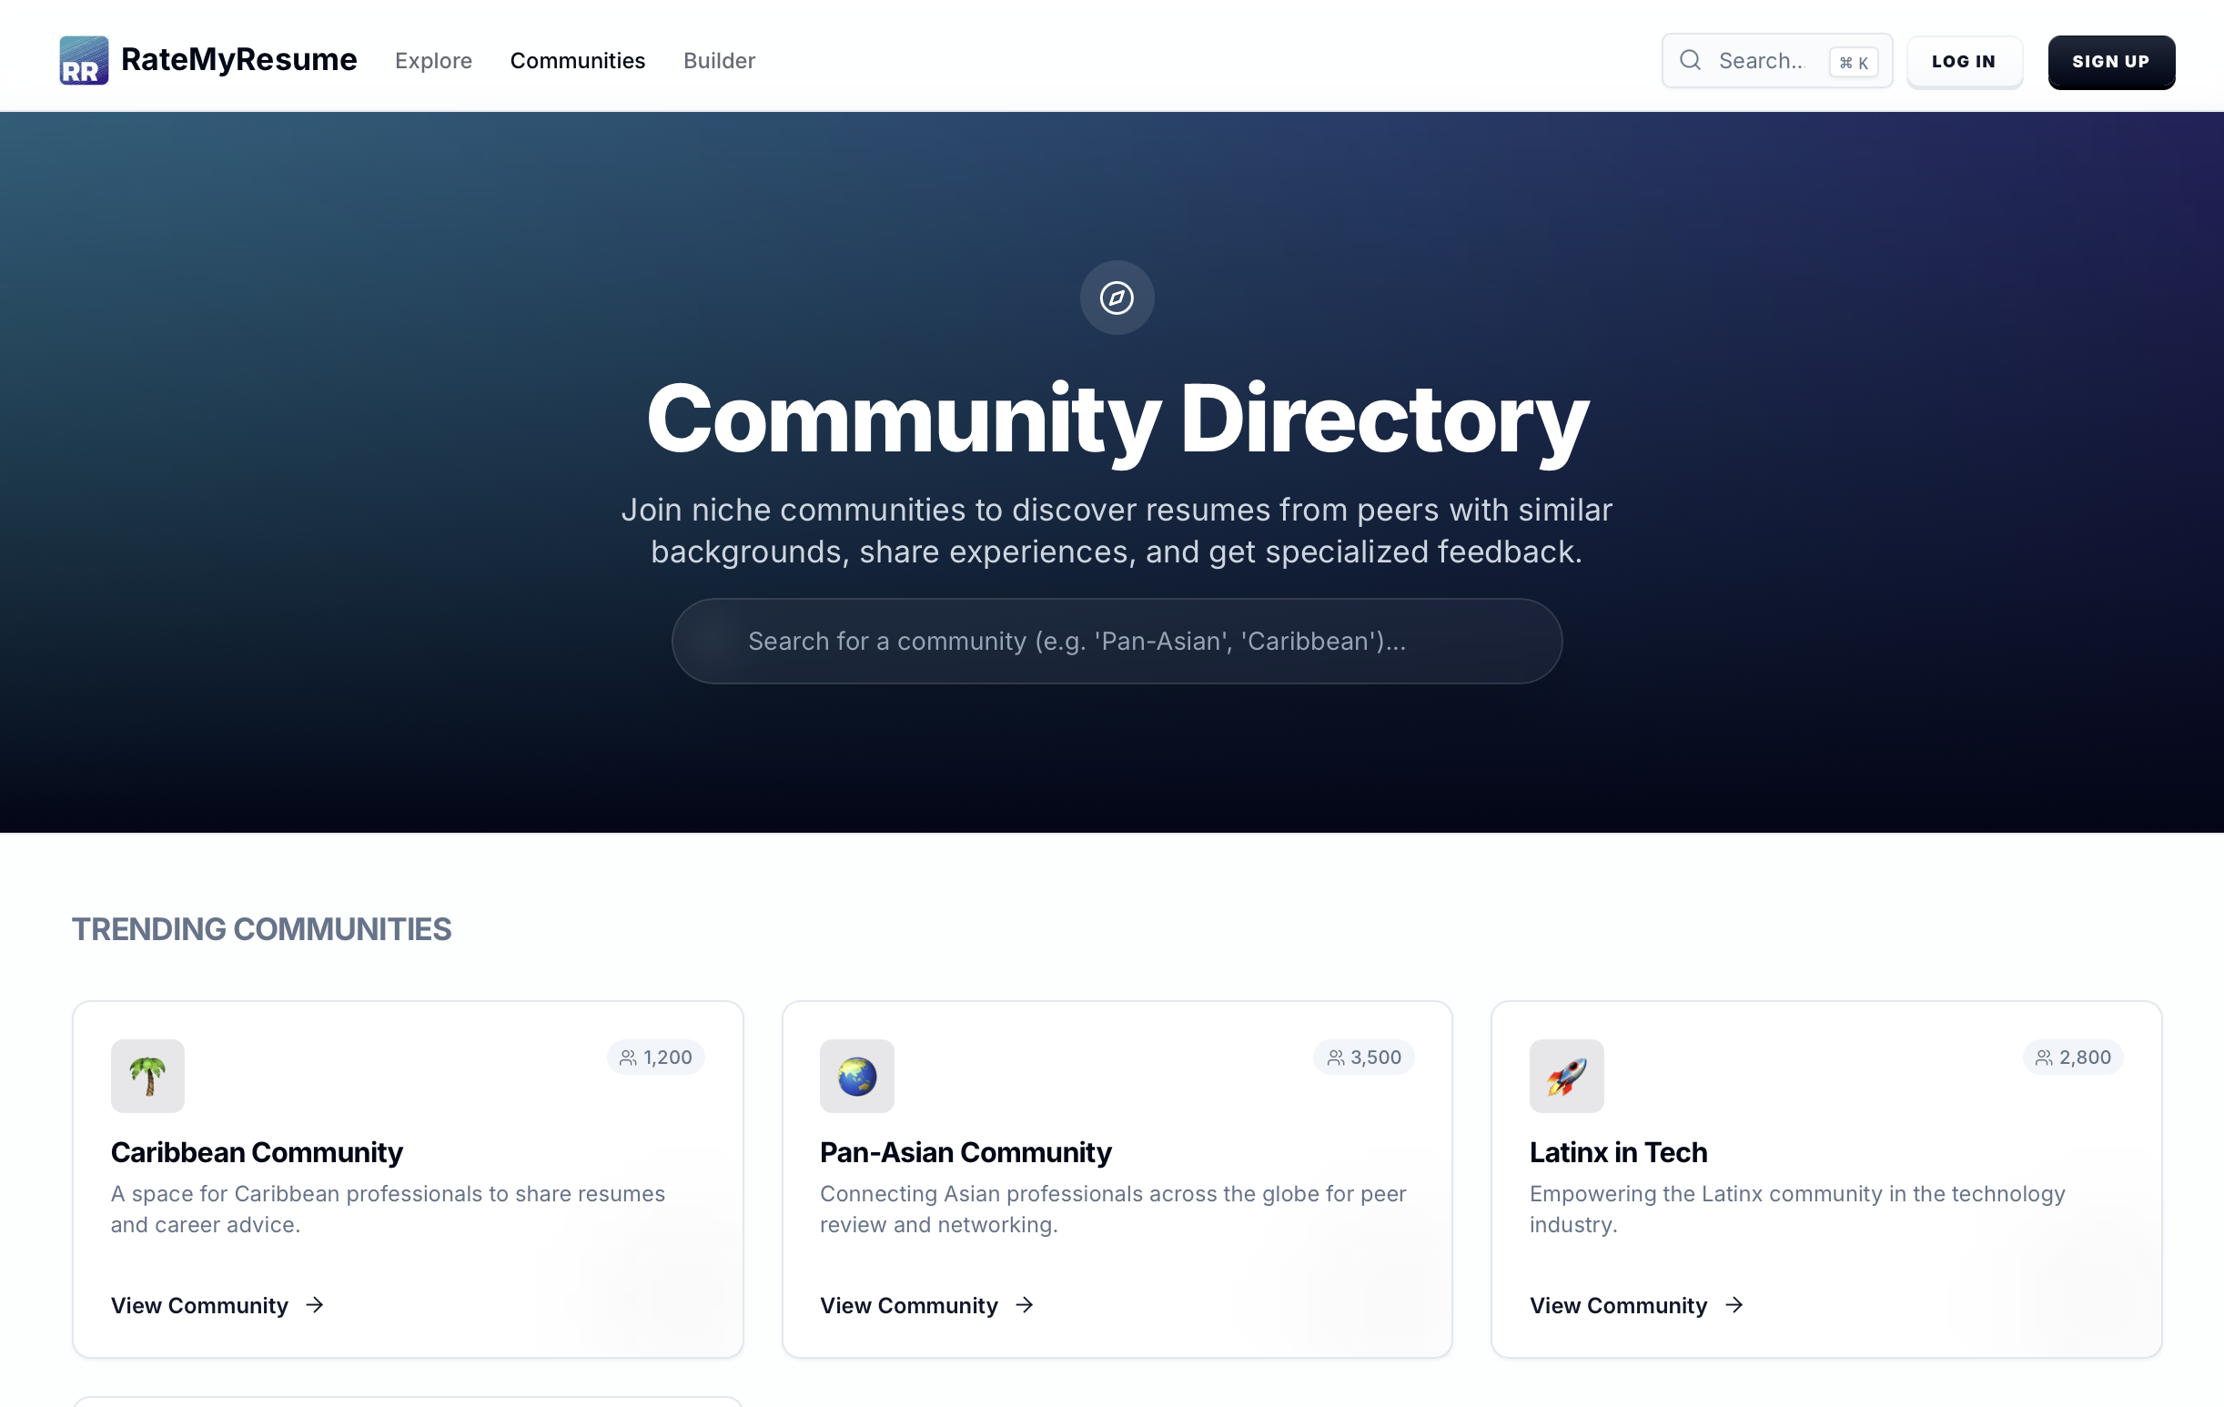The width and height of the screenshot is (2224, 1407).
Task: Click the rocket Latinx in Tech icon
Action: pyautogui.click(x=1565, y=1076)
